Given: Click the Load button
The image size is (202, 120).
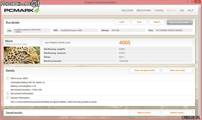Looking at the screenshot, I should pyautogui.click(x=122, y=22).
